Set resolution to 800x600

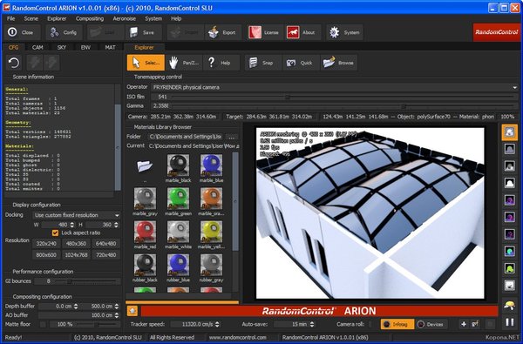pyautogui.click(x=46, y=255)
